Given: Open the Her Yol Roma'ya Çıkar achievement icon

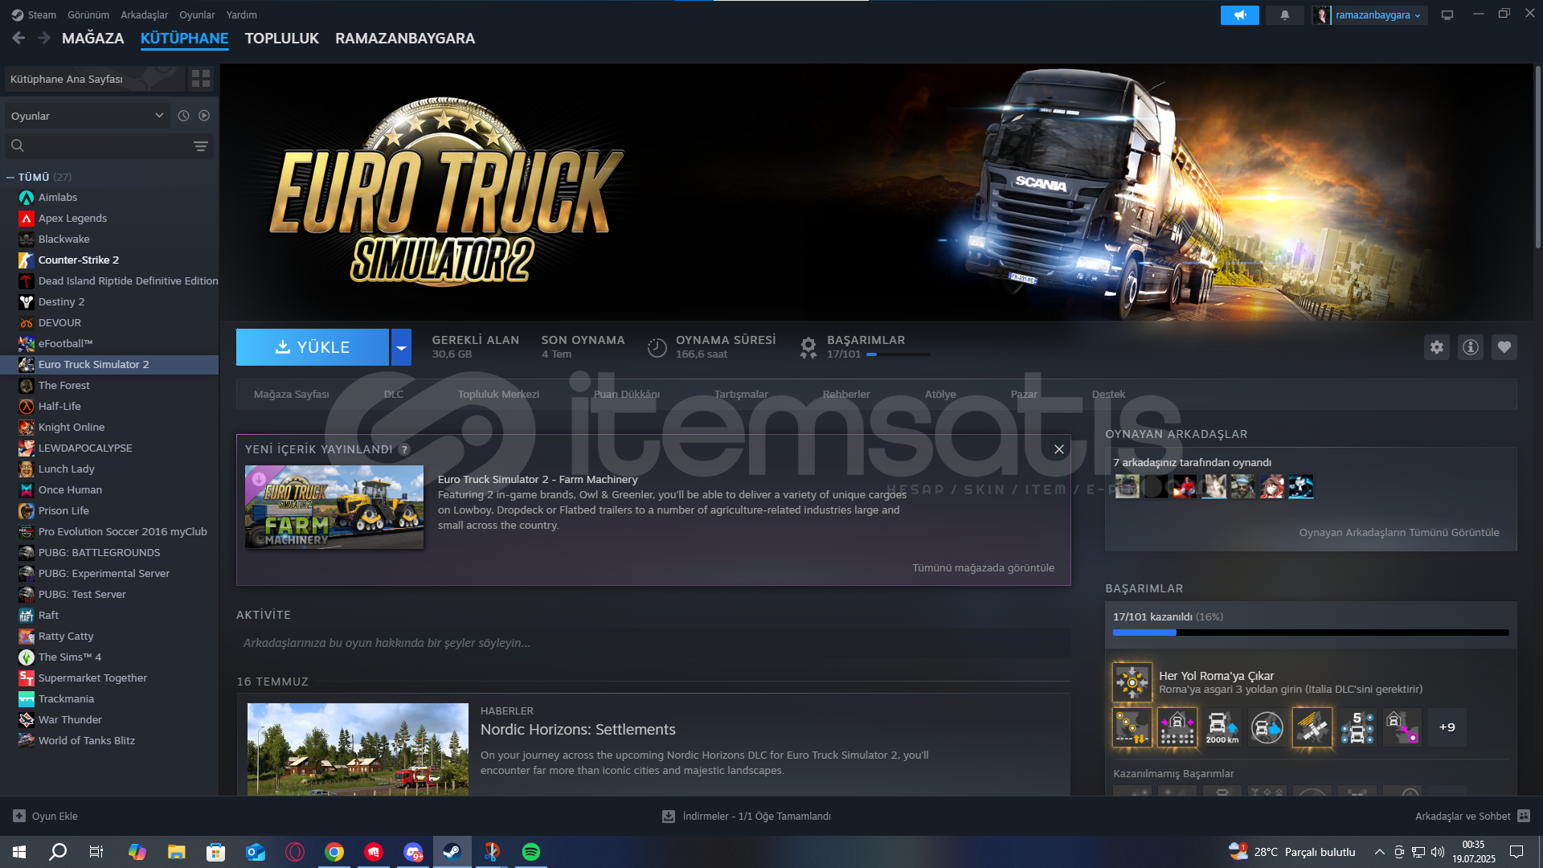Looking at the screenshot, I should [x=1132, y=682].
